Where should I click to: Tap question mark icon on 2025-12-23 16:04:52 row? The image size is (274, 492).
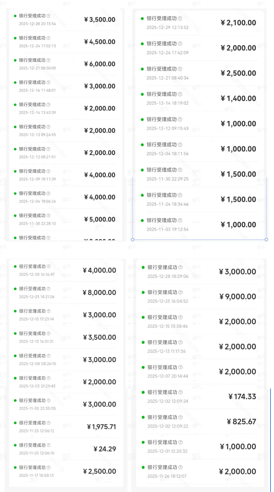coord(181,292)
